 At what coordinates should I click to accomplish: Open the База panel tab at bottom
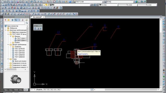point(25,90)
